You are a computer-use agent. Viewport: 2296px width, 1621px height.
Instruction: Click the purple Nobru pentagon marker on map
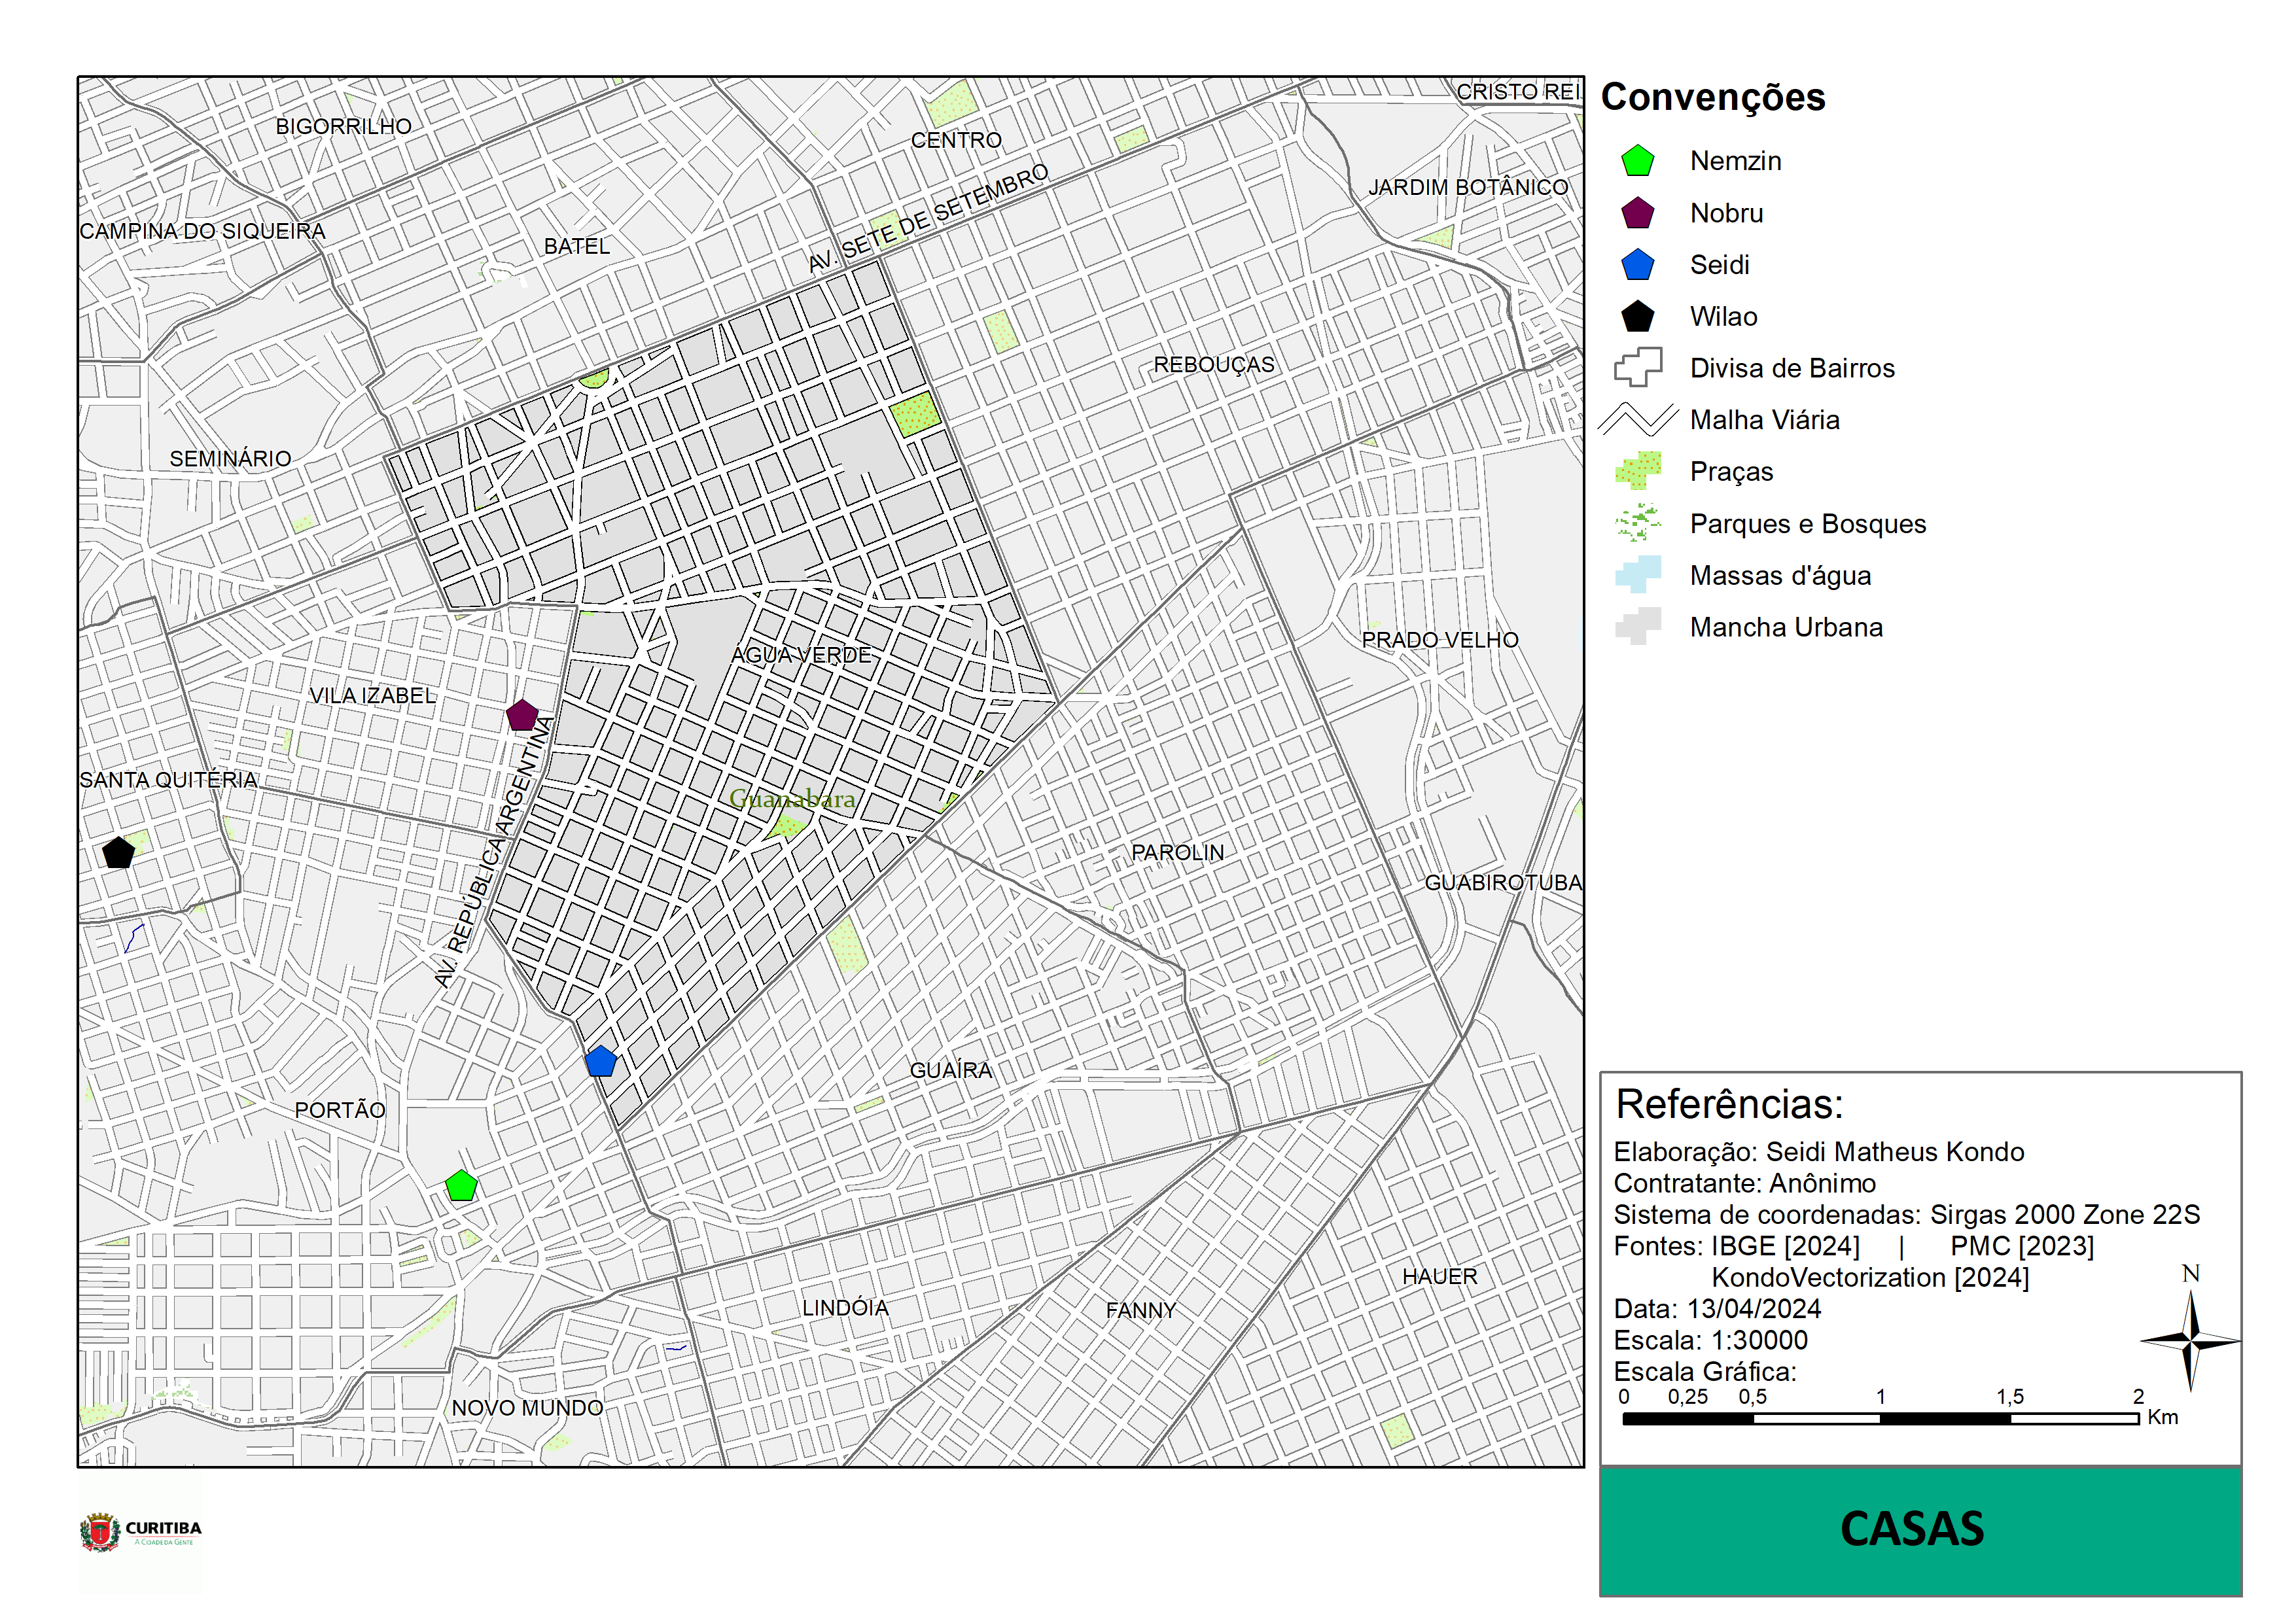point(522,715)
